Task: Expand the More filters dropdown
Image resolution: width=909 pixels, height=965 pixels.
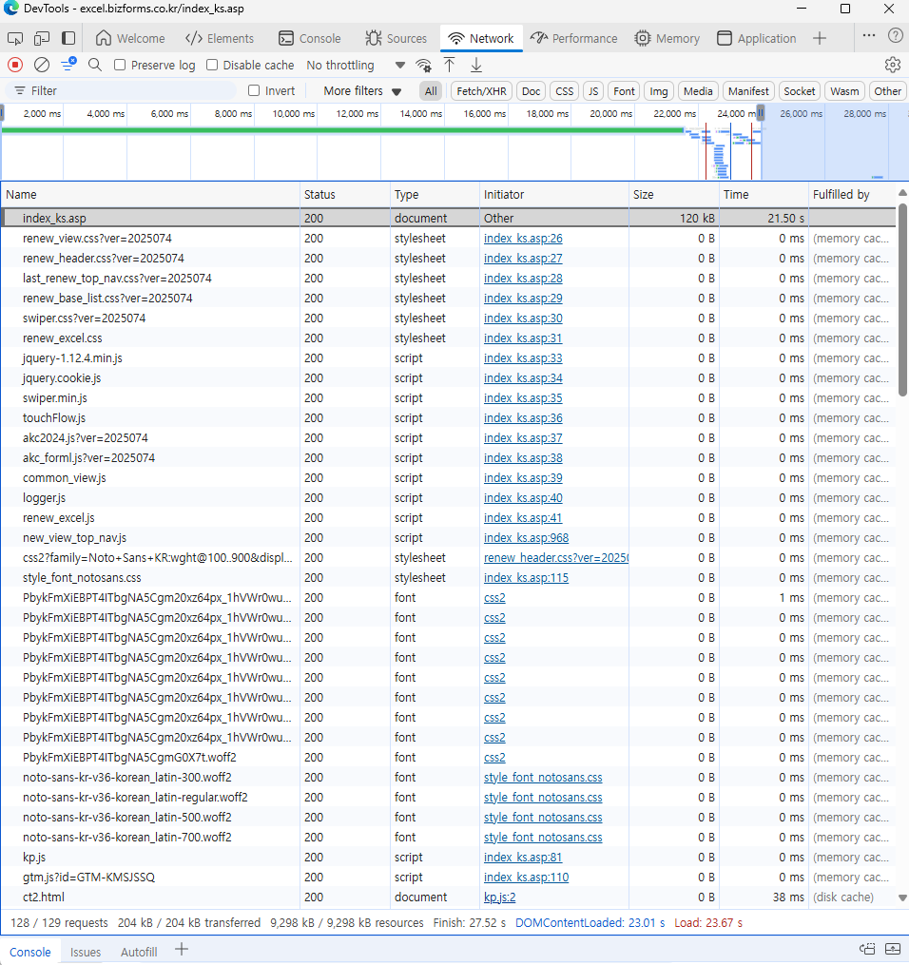Action: pos(362,91)
